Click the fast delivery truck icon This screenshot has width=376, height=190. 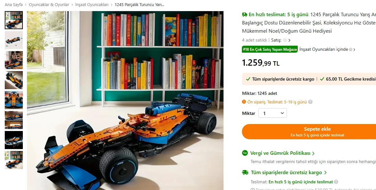coord(245,15)
